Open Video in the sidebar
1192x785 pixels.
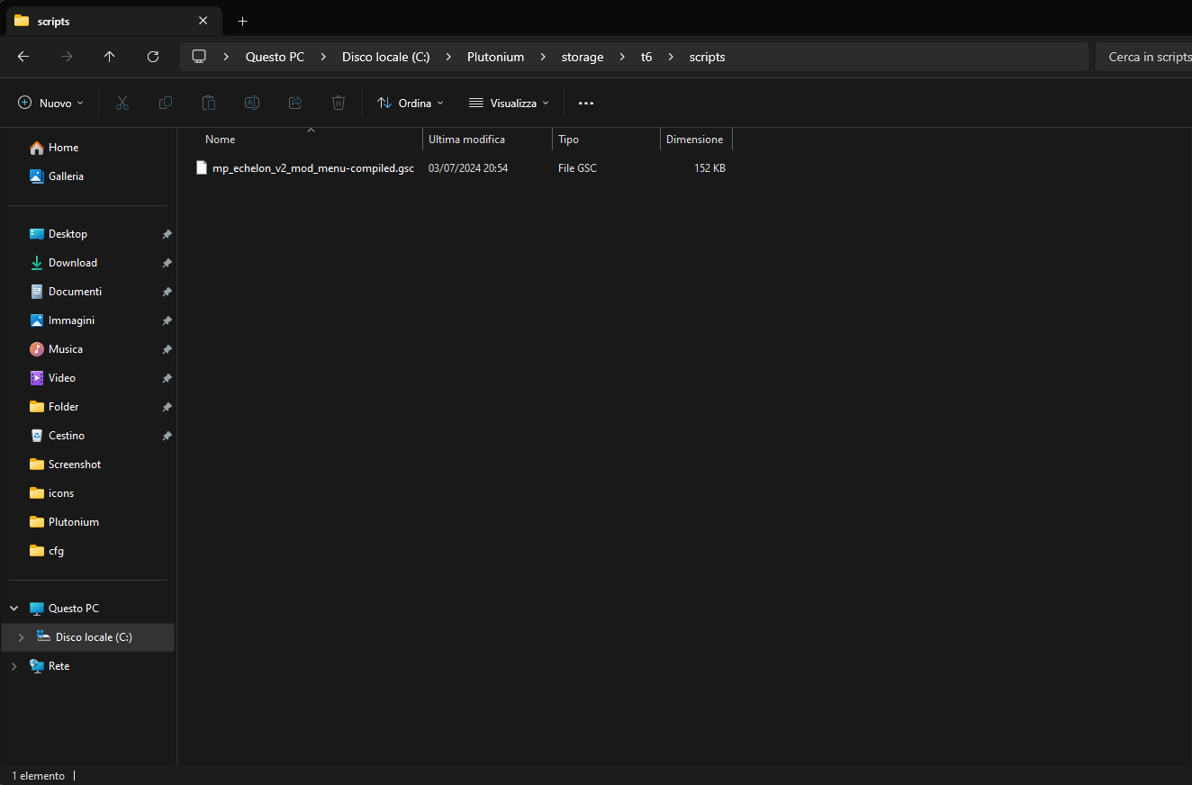[x=87, y=378]
